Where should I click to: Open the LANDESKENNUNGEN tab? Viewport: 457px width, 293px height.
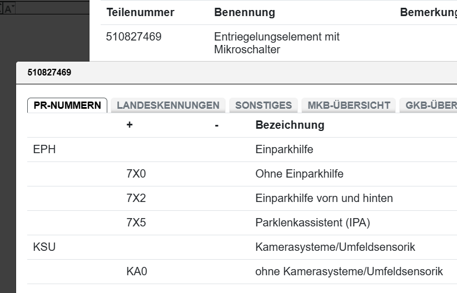(x=168, y=105)
